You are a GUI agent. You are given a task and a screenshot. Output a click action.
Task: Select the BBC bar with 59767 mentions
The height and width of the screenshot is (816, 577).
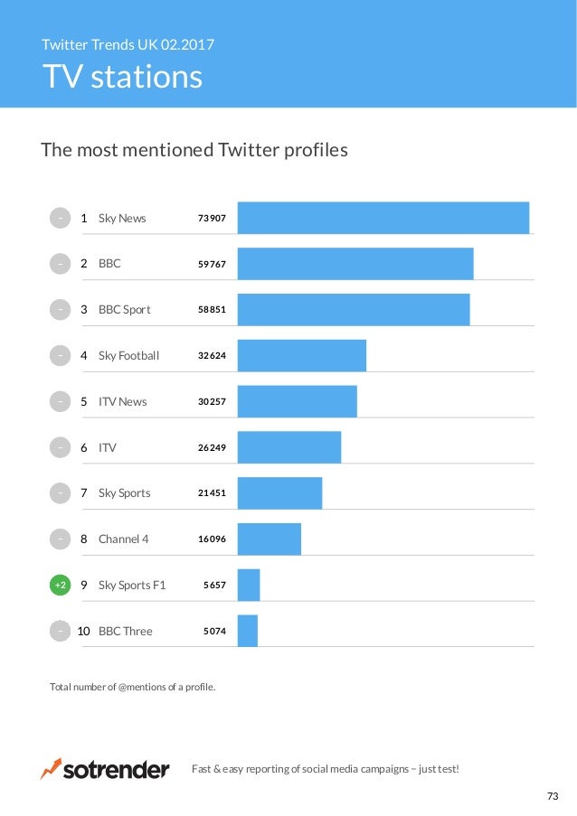pyautogui.click(x=355, y=264)
